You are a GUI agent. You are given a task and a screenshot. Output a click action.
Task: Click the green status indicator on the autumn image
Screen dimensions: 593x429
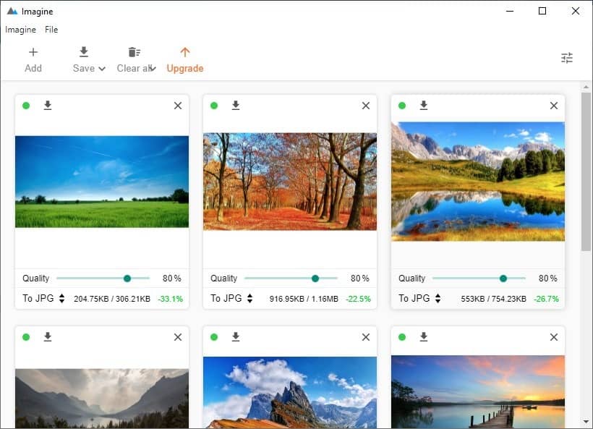[214, 105]
